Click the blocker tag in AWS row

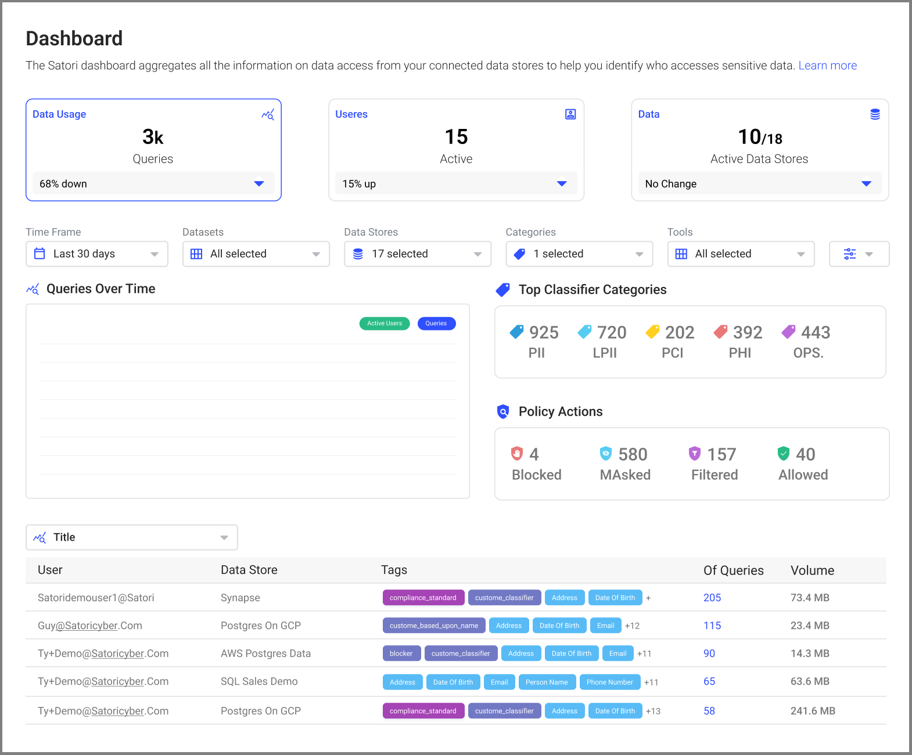point(401,653)
